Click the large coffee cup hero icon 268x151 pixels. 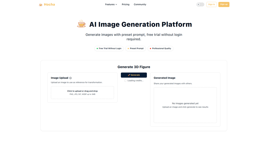81,24
